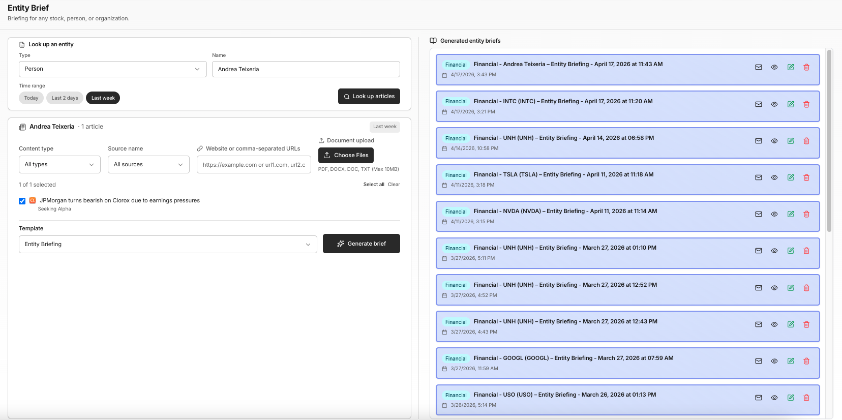Screen dimensions: 842x420
Task: Delete the UNH March 27 12:43 PM brief
Action: [x=806, y=324]
